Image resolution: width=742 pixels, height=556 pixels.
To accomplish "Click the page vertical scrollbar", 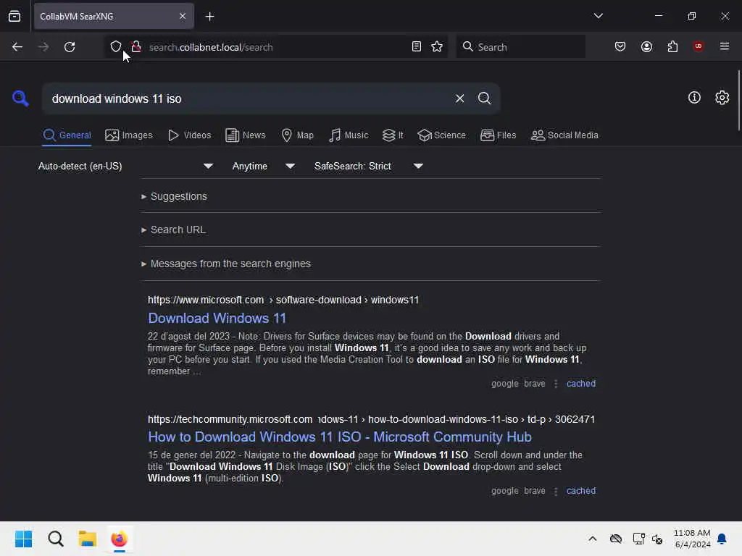I will point(738,99).
